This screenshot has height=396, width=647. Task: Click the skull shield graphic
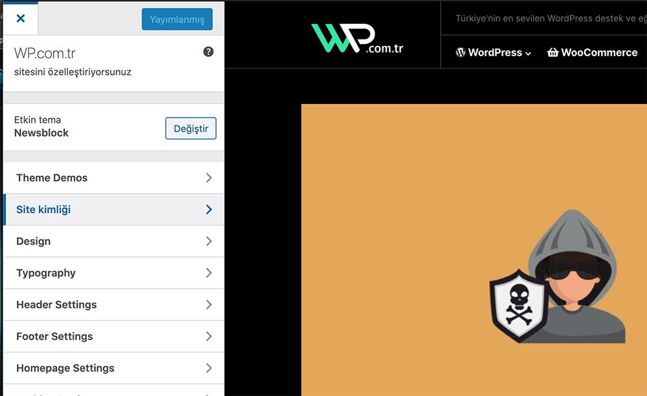pos(519,306)
